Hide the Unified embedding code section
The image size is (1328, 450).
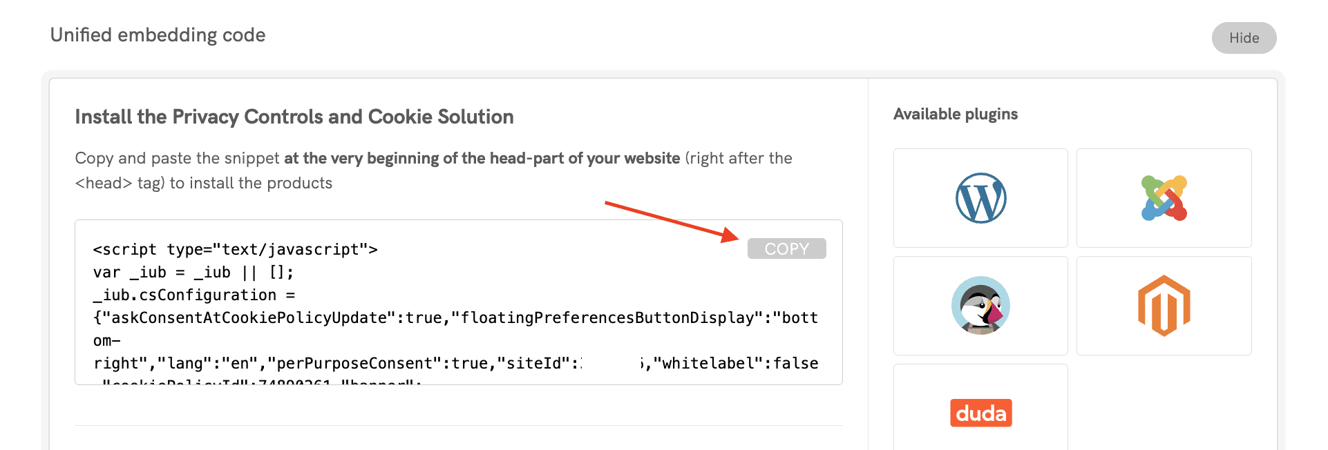[x=1244, y=38]
